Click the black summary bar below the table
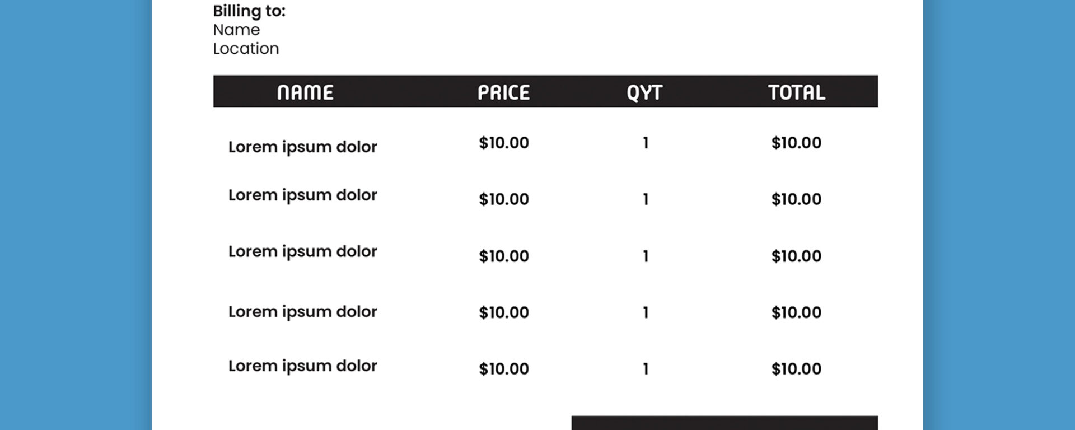This screenshot has width=1075, height=430. click(x=725, y=423)
